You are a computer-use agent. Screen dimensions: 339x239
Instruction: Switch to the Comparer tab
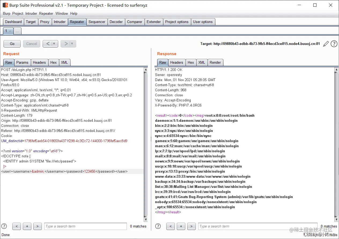135,22
